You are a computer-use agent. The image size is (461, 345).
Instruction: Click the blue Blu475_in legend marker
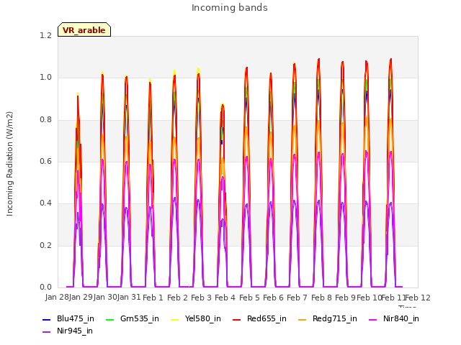click(x=46, y=319)
